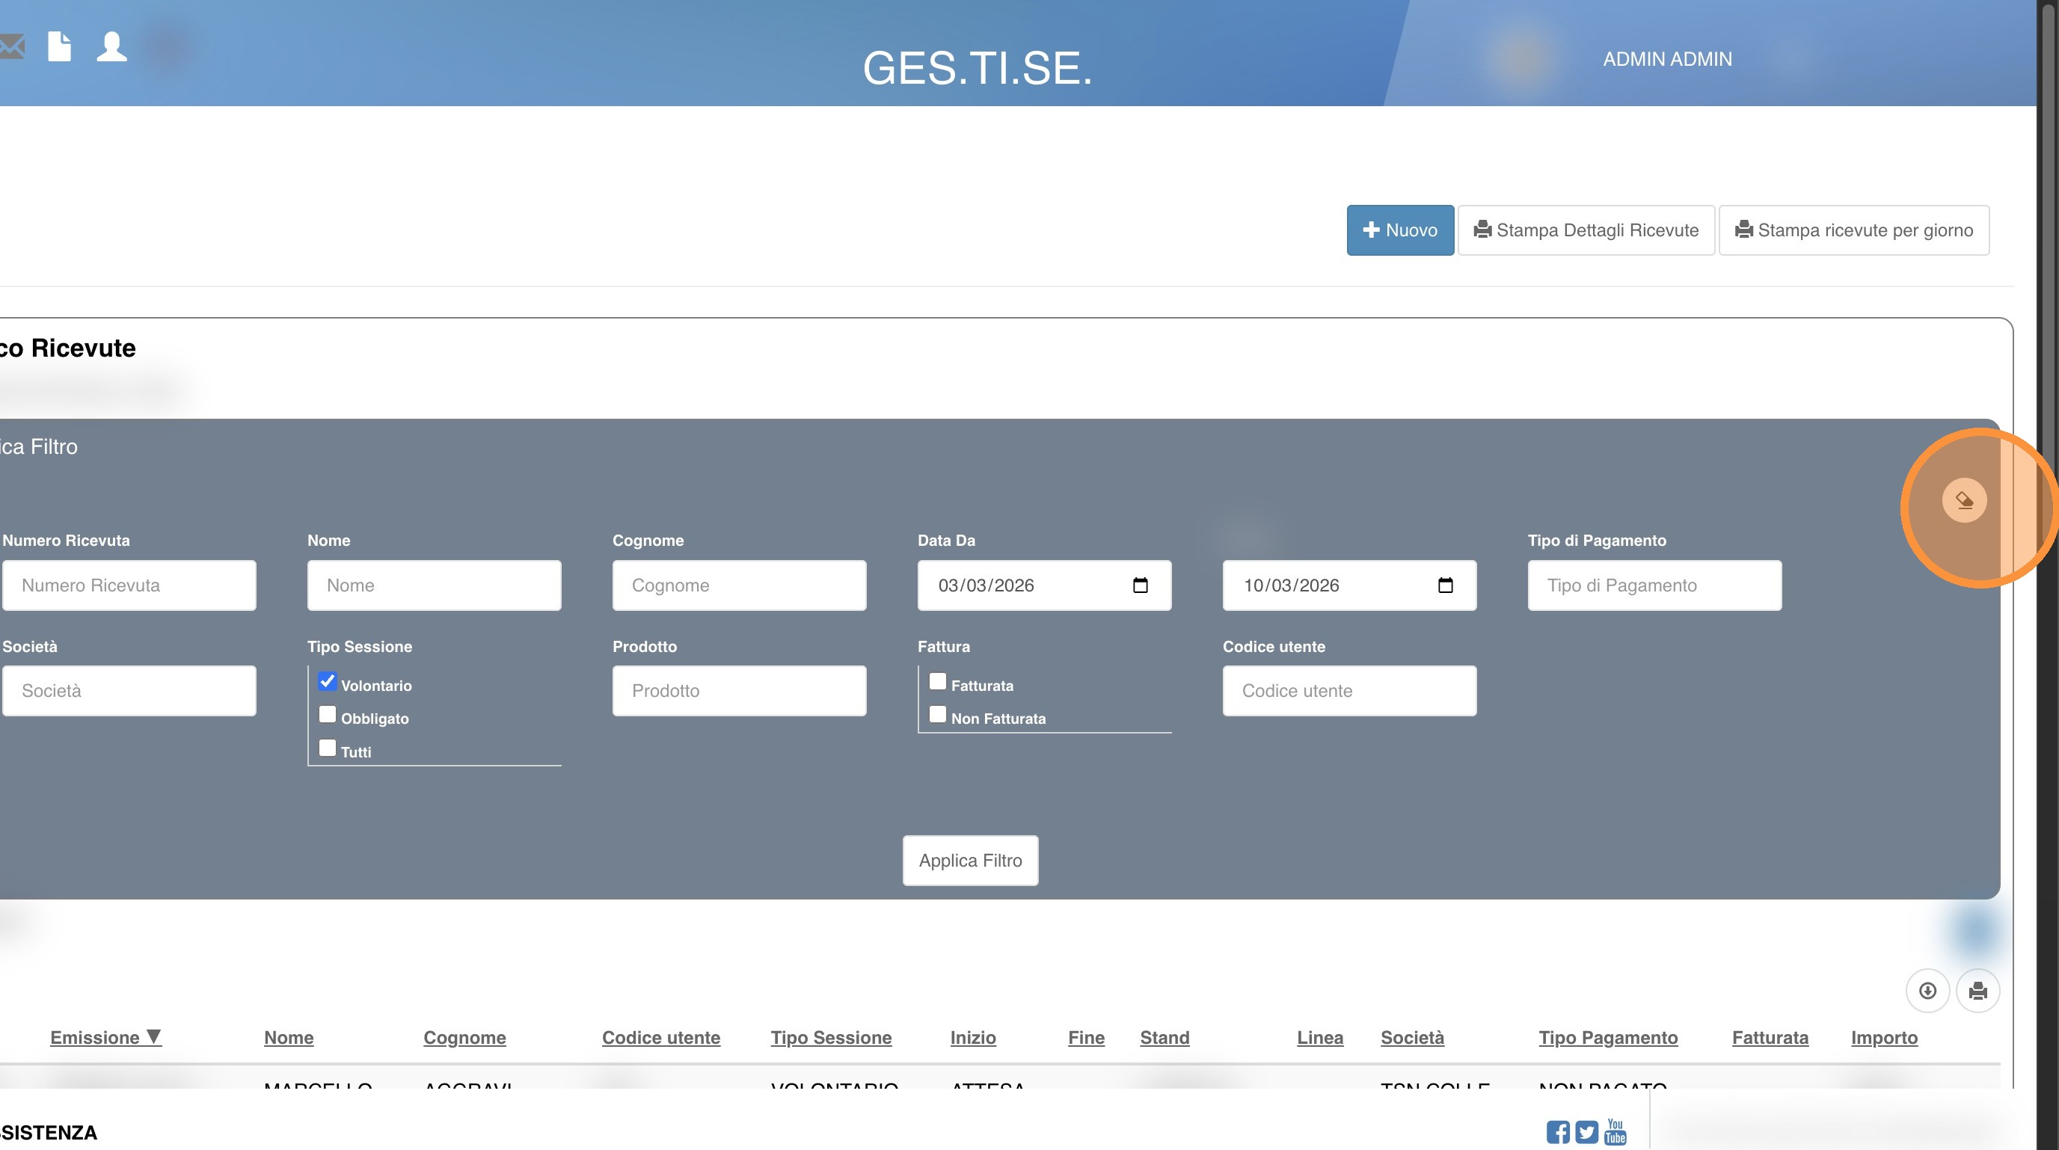Click Stampa Dettagli Ricevute button
The height and width of the screenshot is (1150, 2059).
coord(1586,230)
